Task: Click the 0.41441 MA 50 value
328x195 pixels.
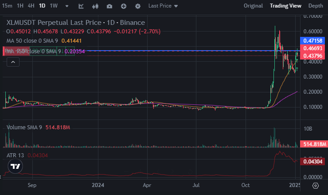Action: (x=71, y=41)
